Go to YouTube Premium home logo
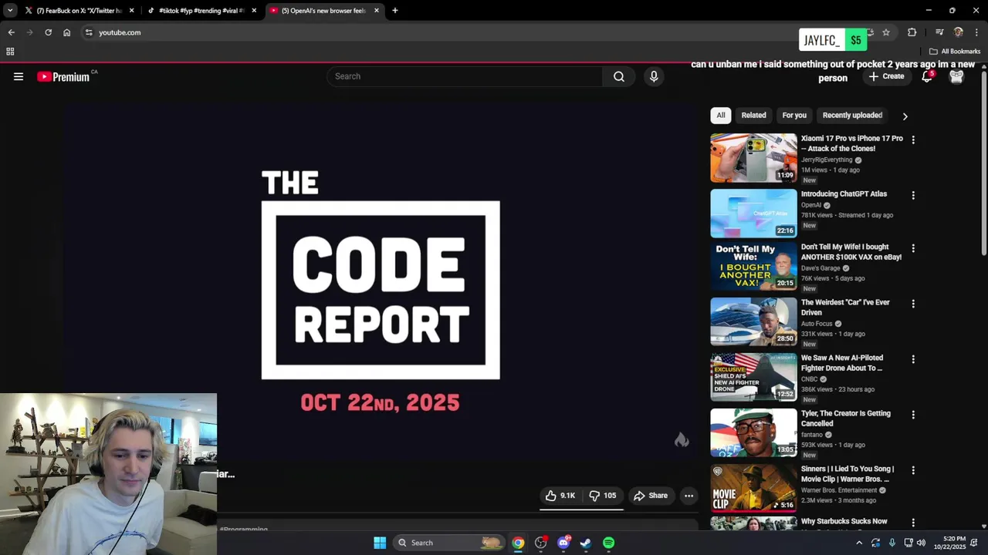This screenshot has height=555, width=988. tap(63, 76)
